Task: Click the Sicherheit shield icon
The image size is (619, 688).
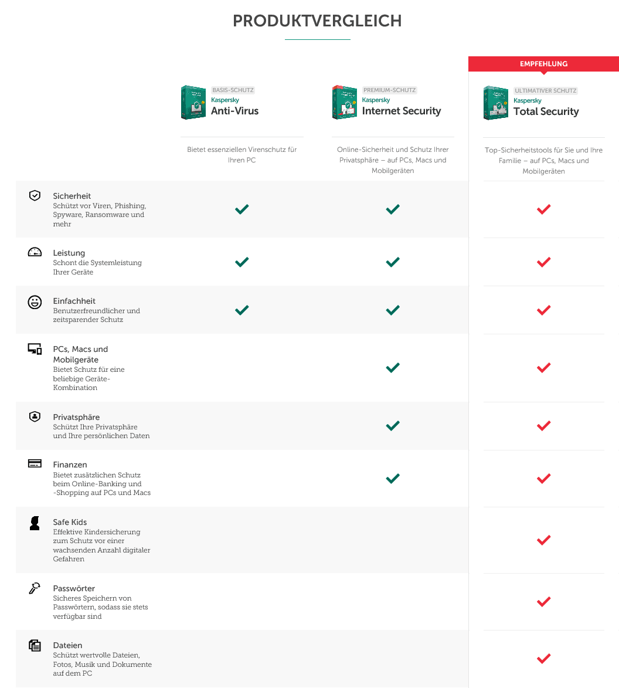Action: pos(35,195)
